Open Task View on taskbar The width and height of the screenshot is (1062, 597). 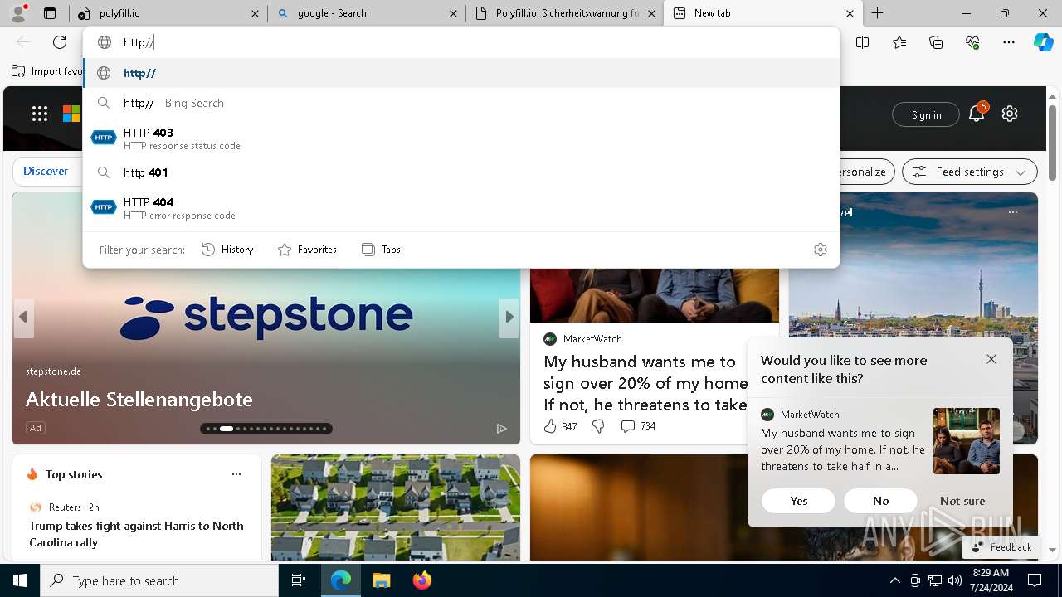pyautogui.click(x=299, y=580)
